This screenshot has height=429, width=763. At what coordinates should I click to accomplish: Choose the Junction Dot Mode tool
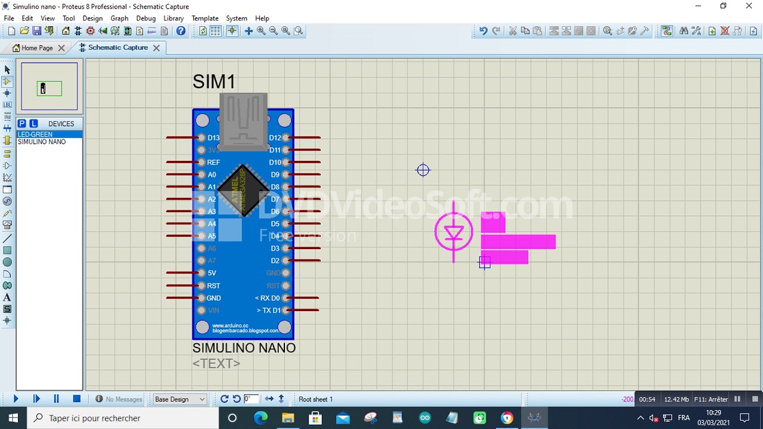click(7, 94)
